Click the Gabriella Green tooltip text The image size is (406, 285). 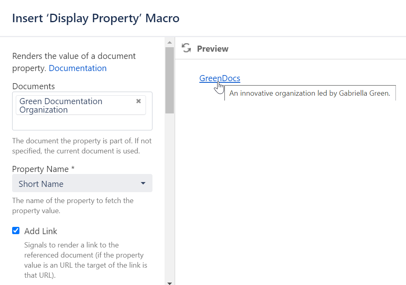pyautogui.click(x=309, y=93)
